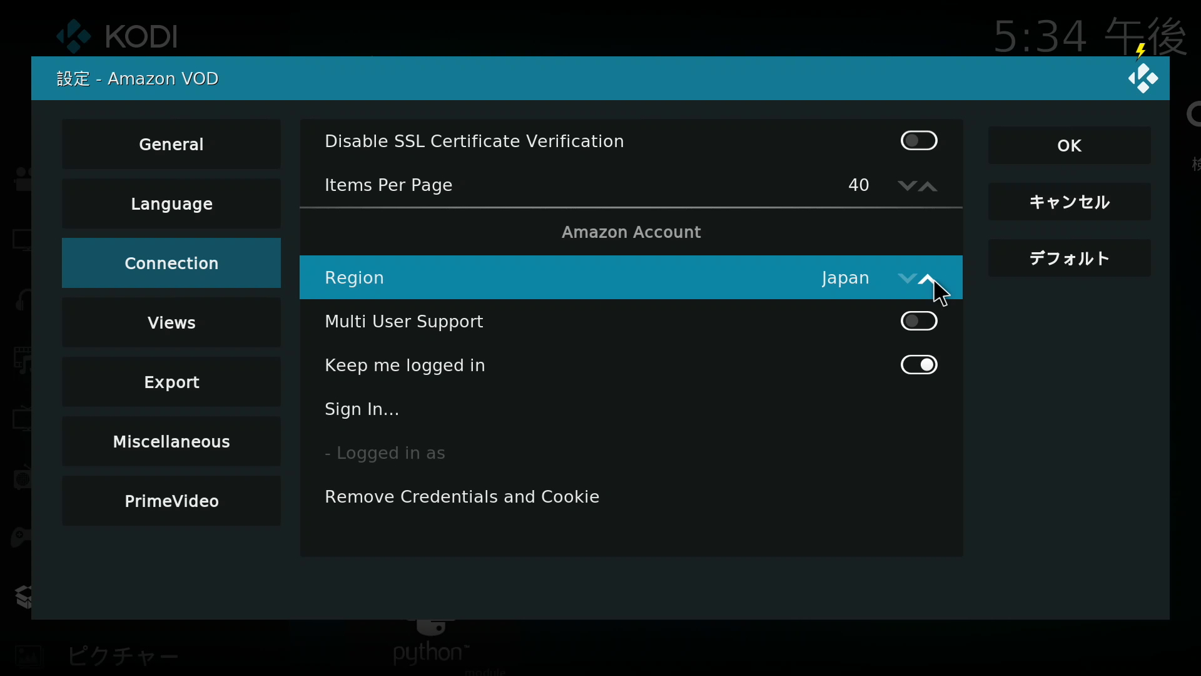Click the 設定 - Amazon VOD title

point(138,78)
